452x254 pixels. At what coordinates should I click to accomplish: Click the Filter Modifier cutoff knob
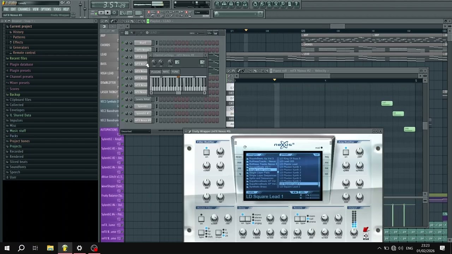point(207,165)
